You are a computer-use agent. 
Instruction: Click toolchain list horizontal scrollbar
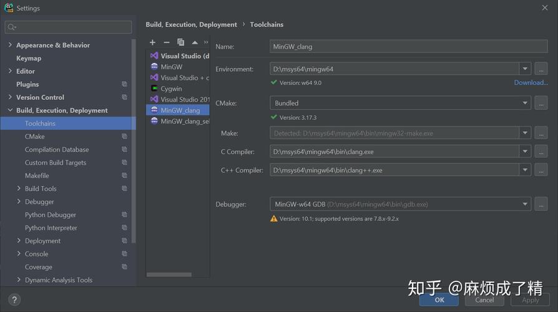(x=169, y=275)
